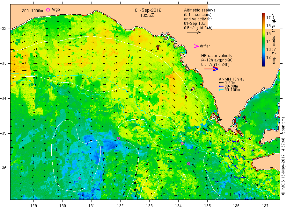This screenshot has height=210, width=287.
Task: Click the black 0-30m ANMN arrow symbol
Action: tap(221, 83)
